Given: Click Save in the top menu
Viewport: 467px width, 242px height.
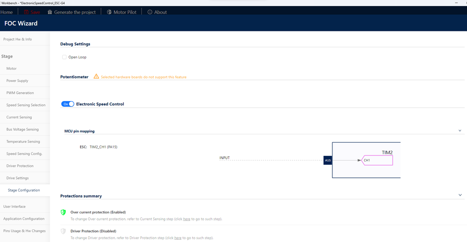Looking at the screenshot, I should pyautogui.click(x=35, y=12).
